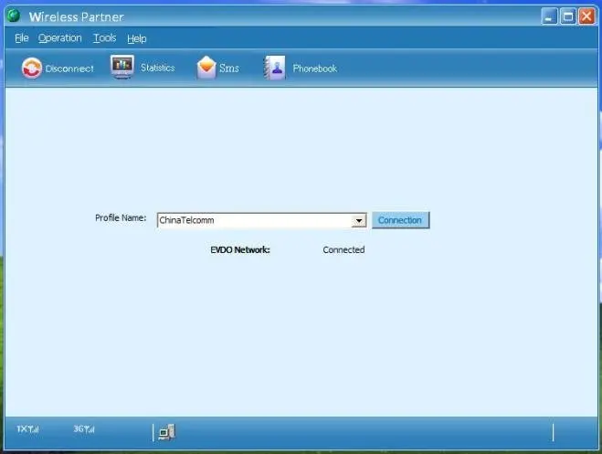Click the 3G signal strength indicator
This screenshot has height=454, width=602.
(x=84, y=429)
